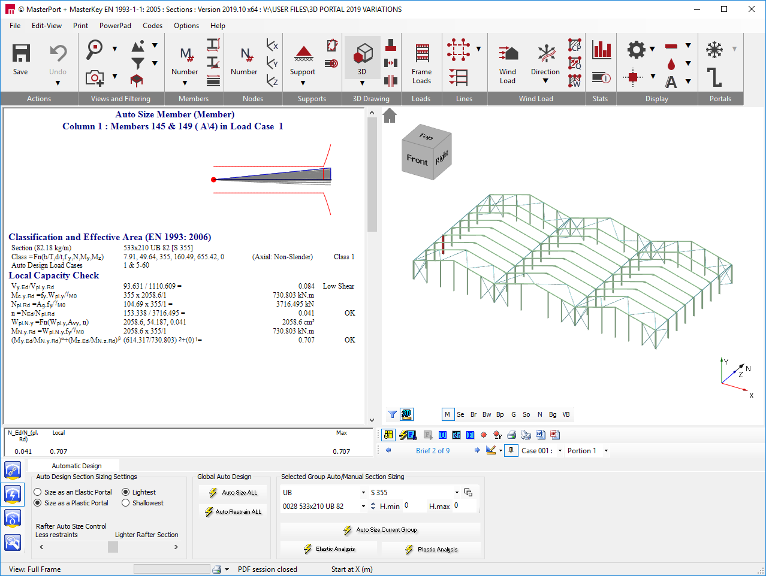Click the Support triangle icon
Screen dimensions: 766x576
[x=303, y=54]
